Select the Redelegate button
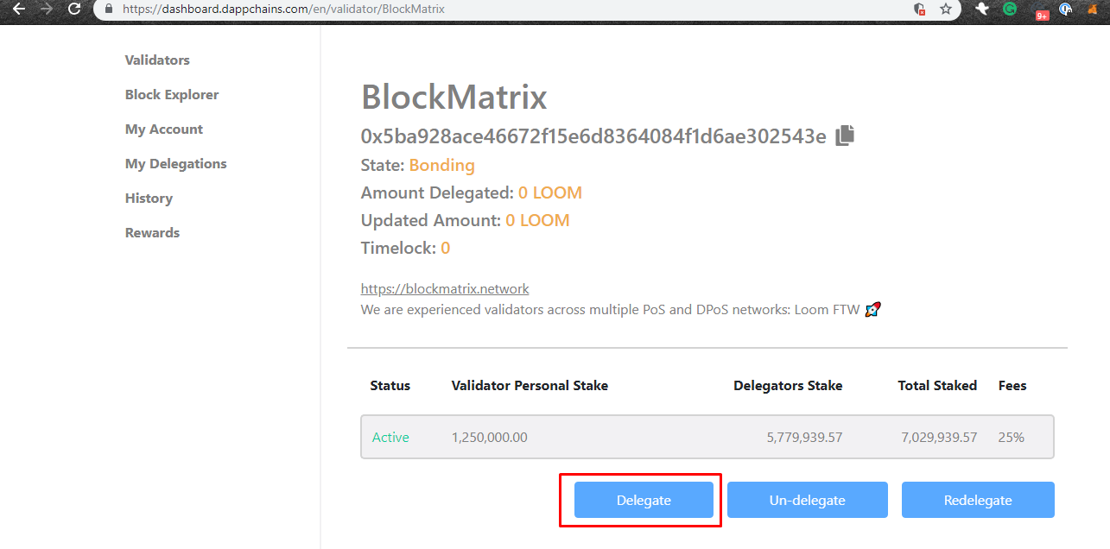Viewport: 1110px width, 549px height. click(977, 500)
